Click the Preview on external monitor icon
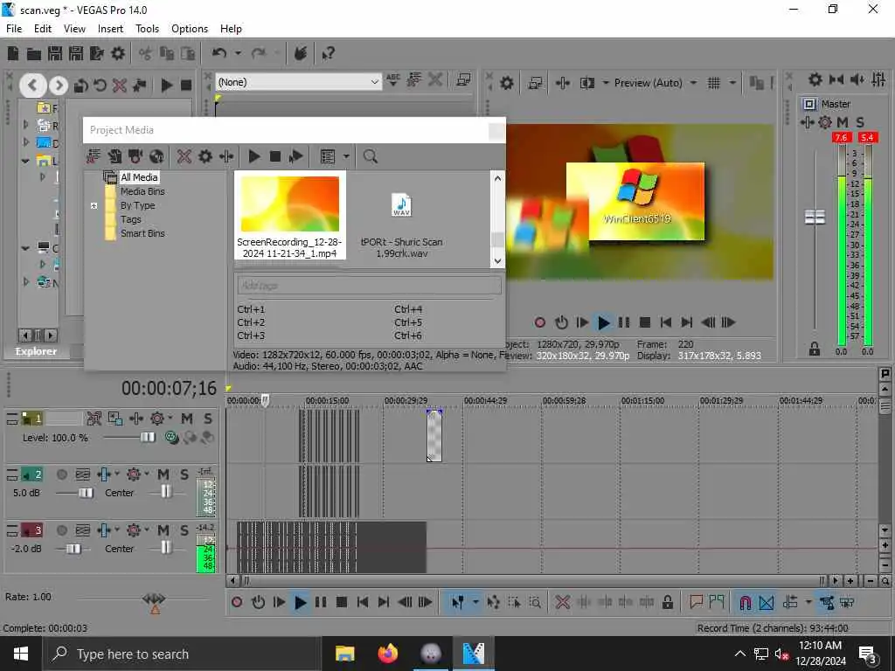This screenshot has height=671, width=895. [535, 83]
